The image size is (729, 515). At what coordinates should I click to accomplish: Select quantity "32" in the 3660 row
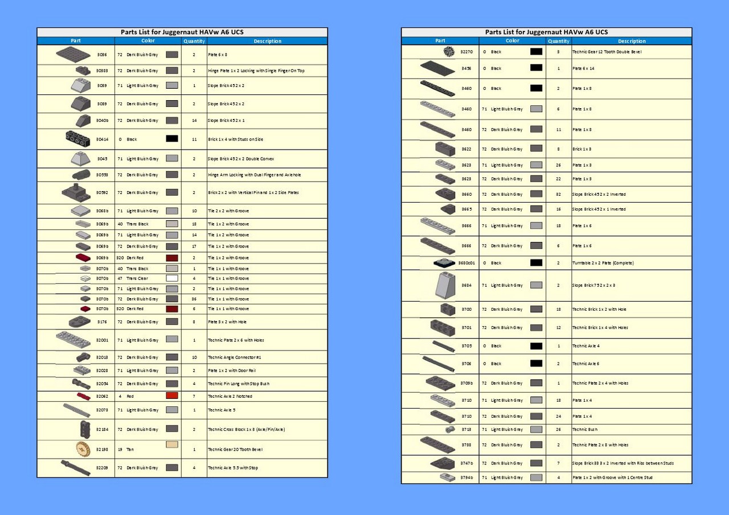(559, 195)
